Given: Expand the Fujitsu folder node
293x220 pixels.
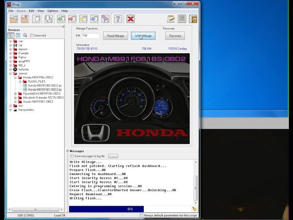Looking at the screenshot, I should [x=11, y=57].
